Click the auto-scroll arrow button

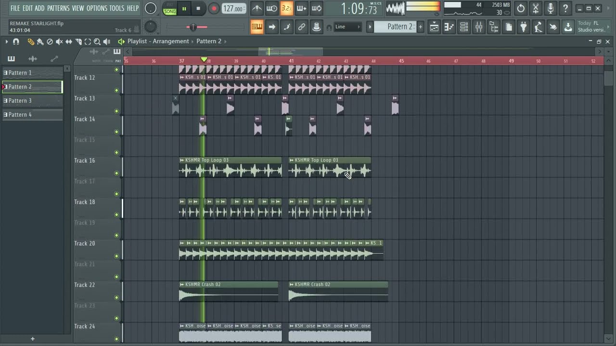coord(272,27)
